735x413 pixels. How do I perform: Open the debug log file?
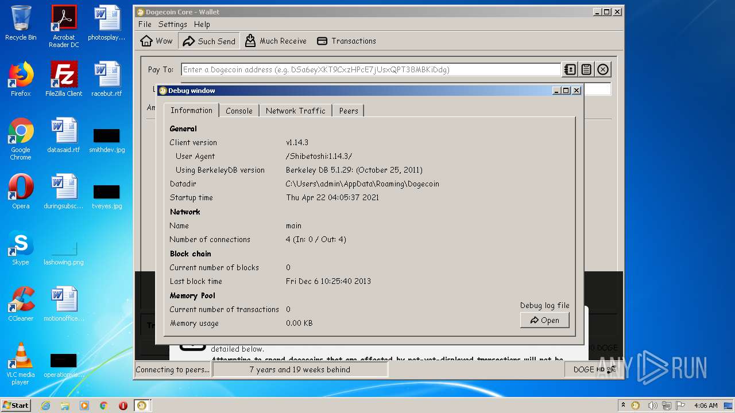coord(544,320)
